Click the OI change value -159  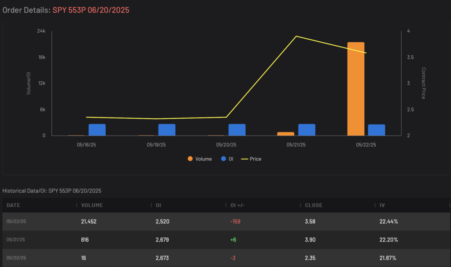[x=235, y=222]
